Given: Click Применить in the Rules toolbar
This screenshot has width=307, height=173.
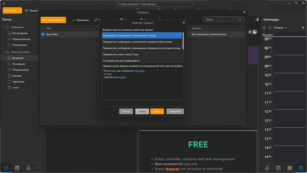Looking at the screenshot, I should click(80, 20).
